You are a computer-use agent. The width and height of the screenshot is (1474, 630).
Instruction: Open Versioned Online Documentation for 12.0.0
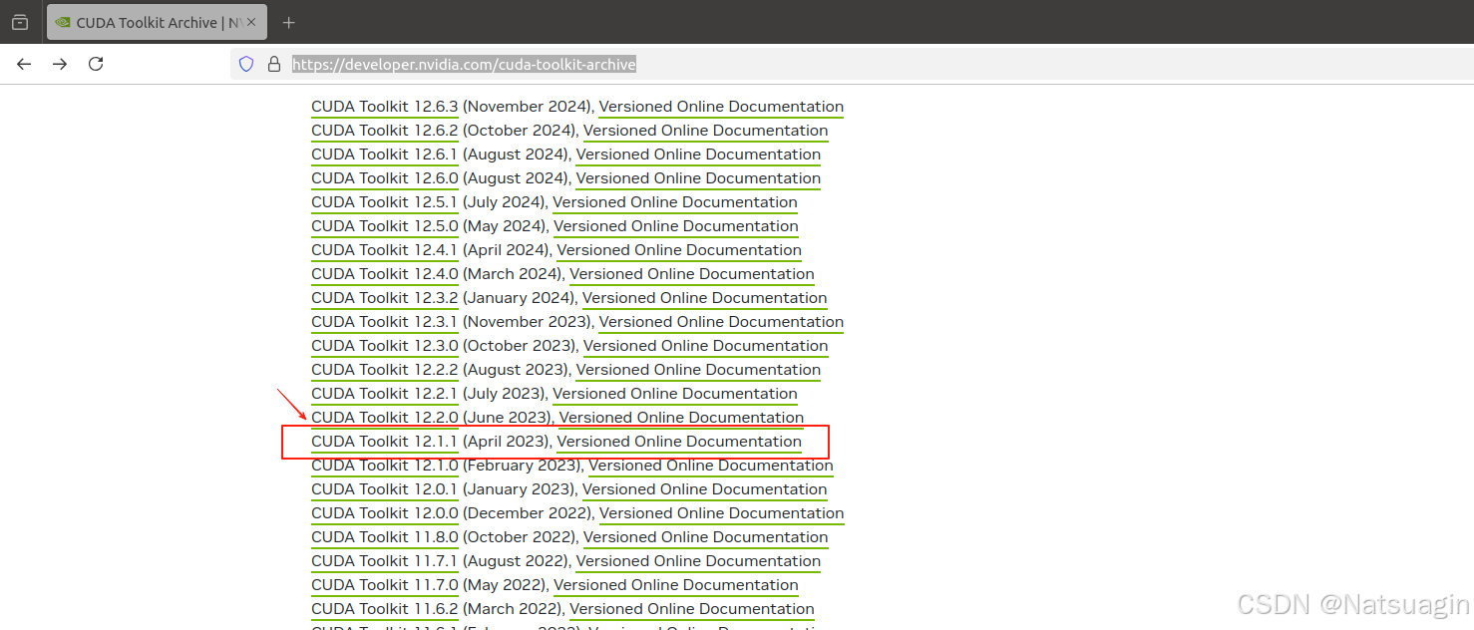(721, 513)
